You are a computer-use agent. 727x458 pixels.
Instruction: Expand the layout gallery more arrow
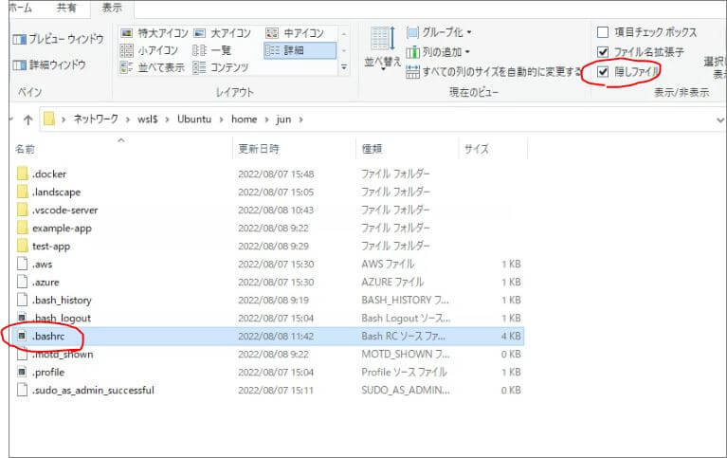(344, 67)
